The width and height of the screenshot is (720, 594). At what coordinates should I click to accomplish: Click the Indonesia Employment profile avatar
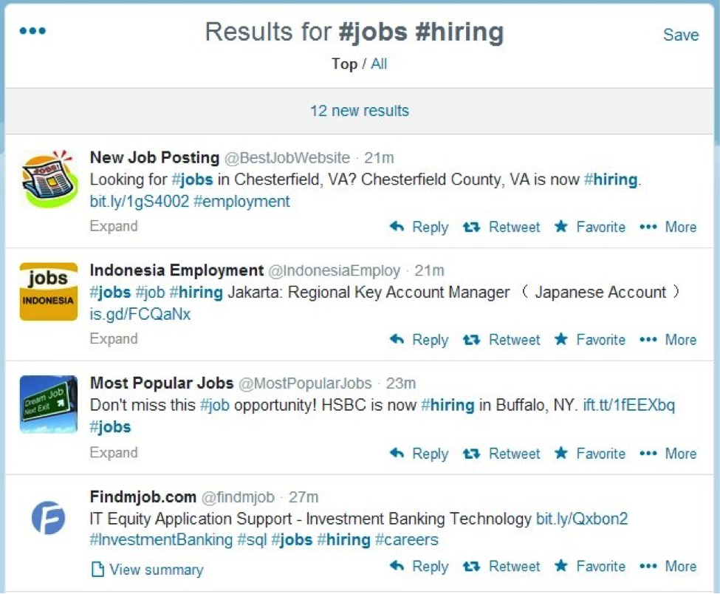[48, 291]
